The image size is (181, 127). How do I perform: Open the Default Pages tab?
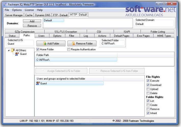[x=122, y=36]
